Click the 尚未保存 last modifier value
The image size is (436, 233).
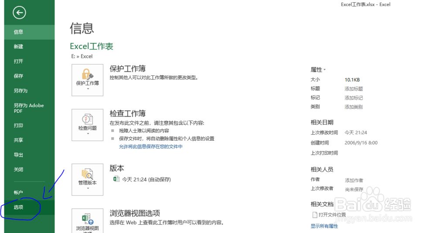coord(354,189)
